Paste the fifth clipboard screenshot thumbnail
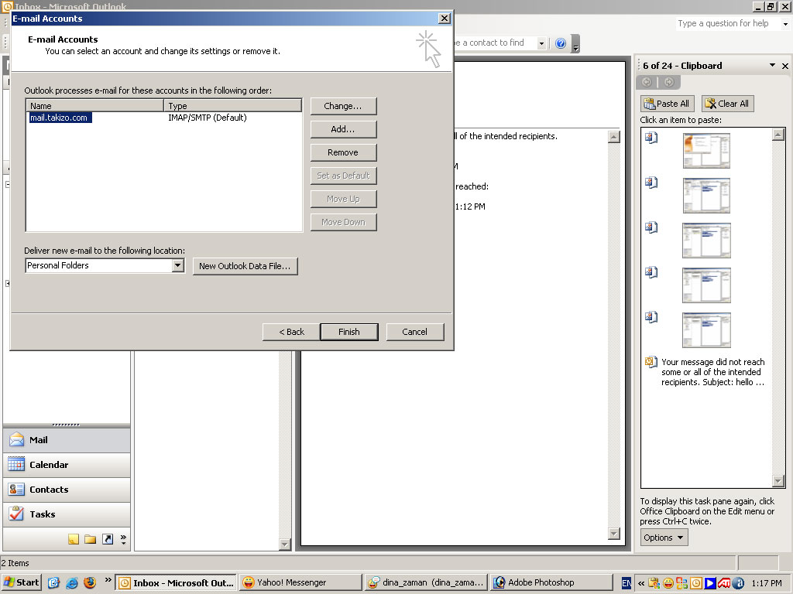This screenshot has height=594, width=793. [706, 330]
